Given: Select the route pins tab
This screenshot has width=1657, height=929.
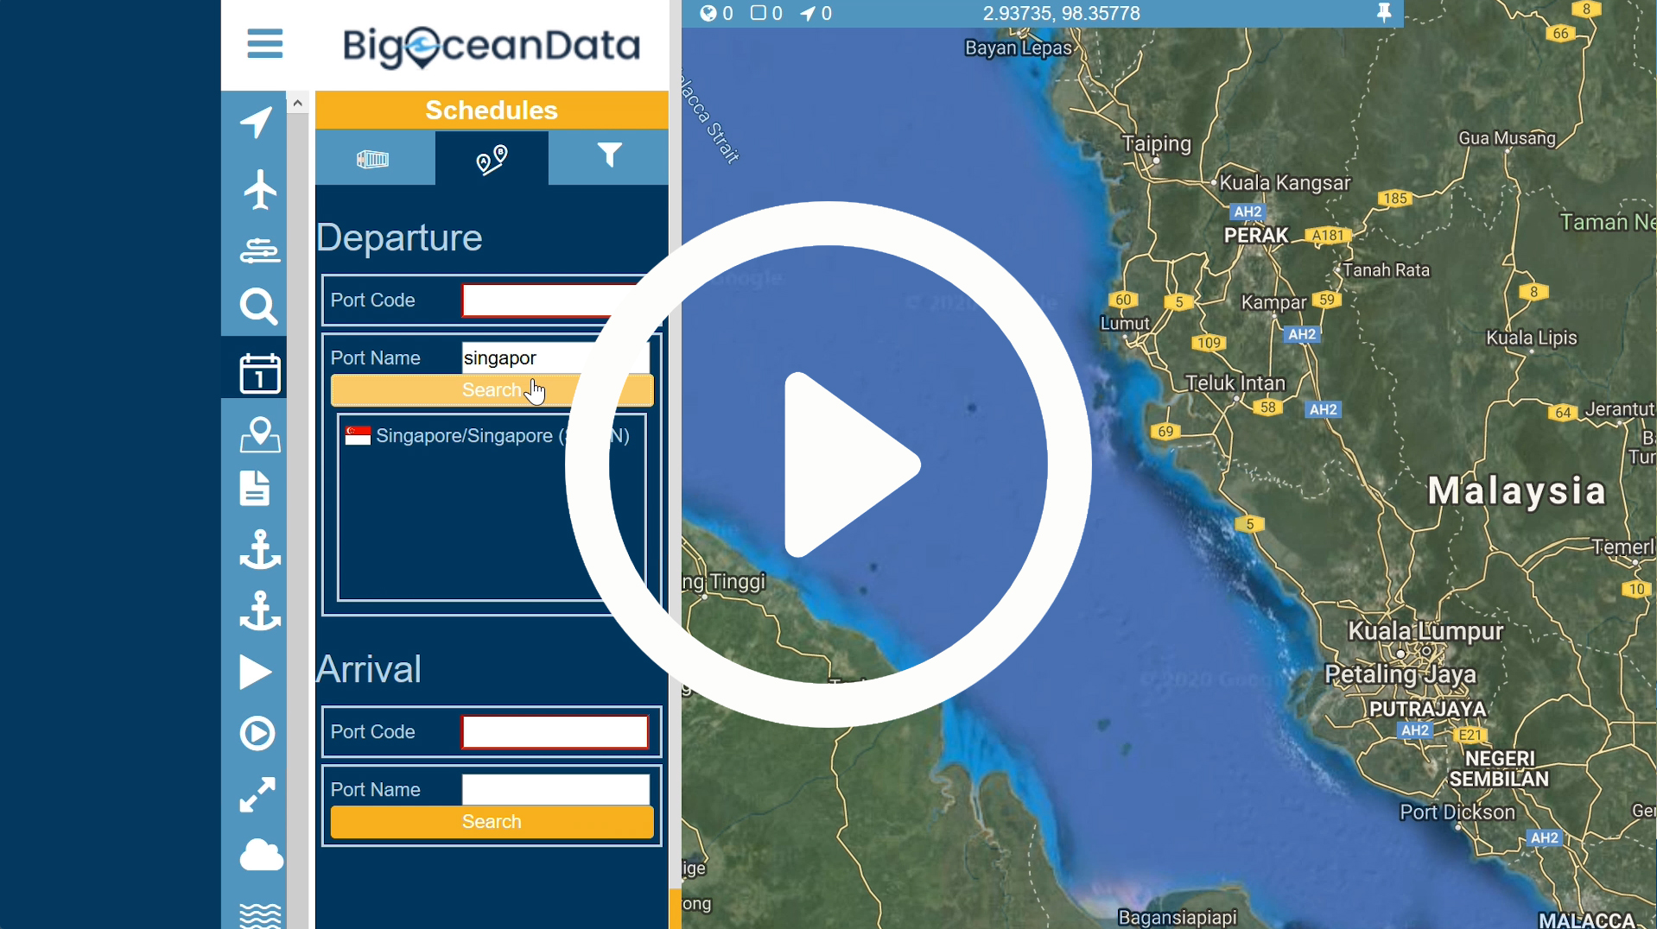Looking at the screenshot, I should click(492, 159).
